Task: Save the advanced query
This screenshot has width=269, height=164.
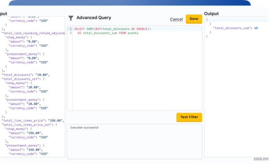Action: point(194,19)
